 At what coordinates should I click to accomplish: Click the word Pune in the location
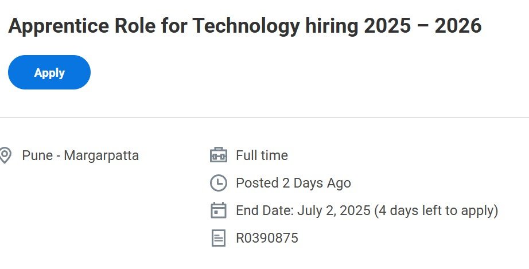[x=37, y=156]
